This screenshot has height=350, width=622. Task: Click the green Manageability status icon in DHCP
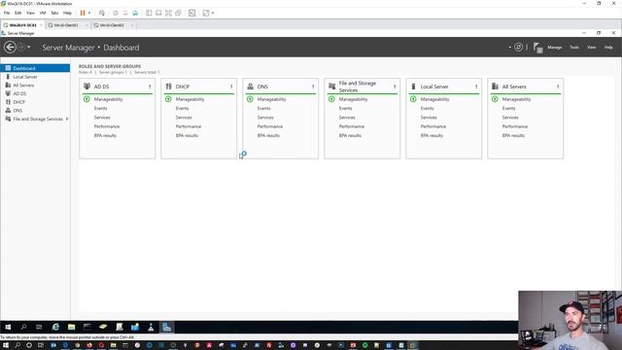pyautogui.click(x=168, y=99)
